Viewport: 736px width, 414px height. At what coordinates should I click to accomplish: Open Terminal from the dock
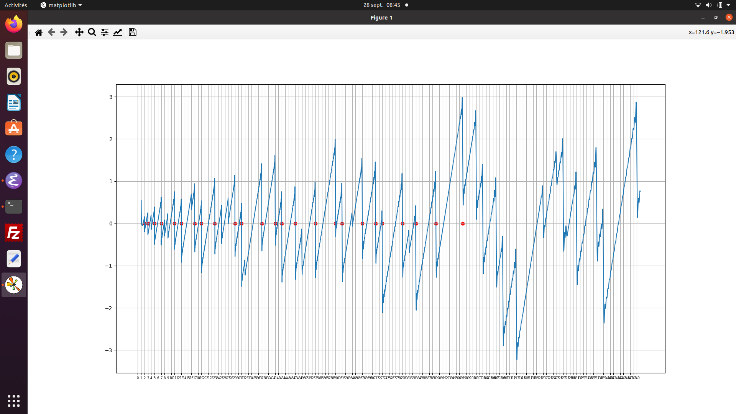tap(14, 207)
